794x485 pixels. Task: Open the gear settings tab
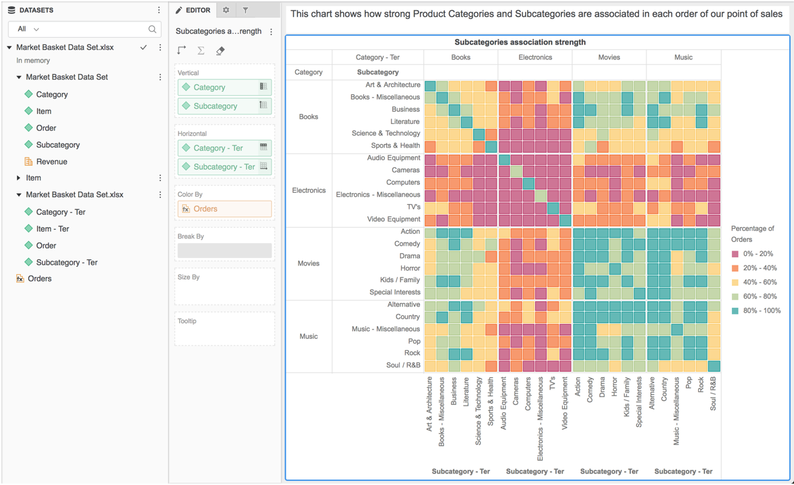point(226,10)
